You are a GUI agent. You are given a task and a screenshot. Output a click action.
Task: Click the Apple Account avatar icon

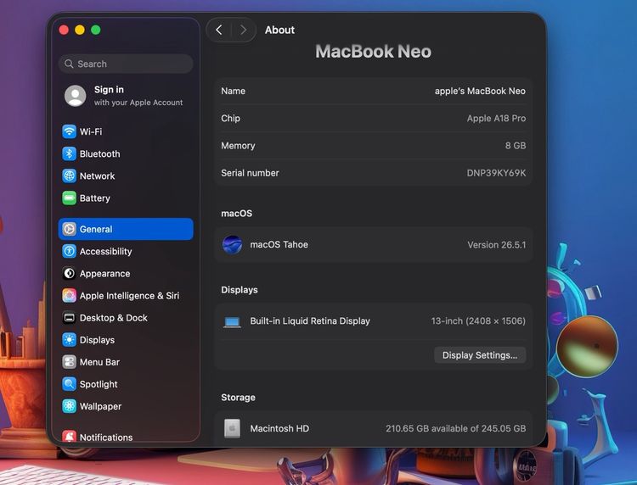coord(75,96)
